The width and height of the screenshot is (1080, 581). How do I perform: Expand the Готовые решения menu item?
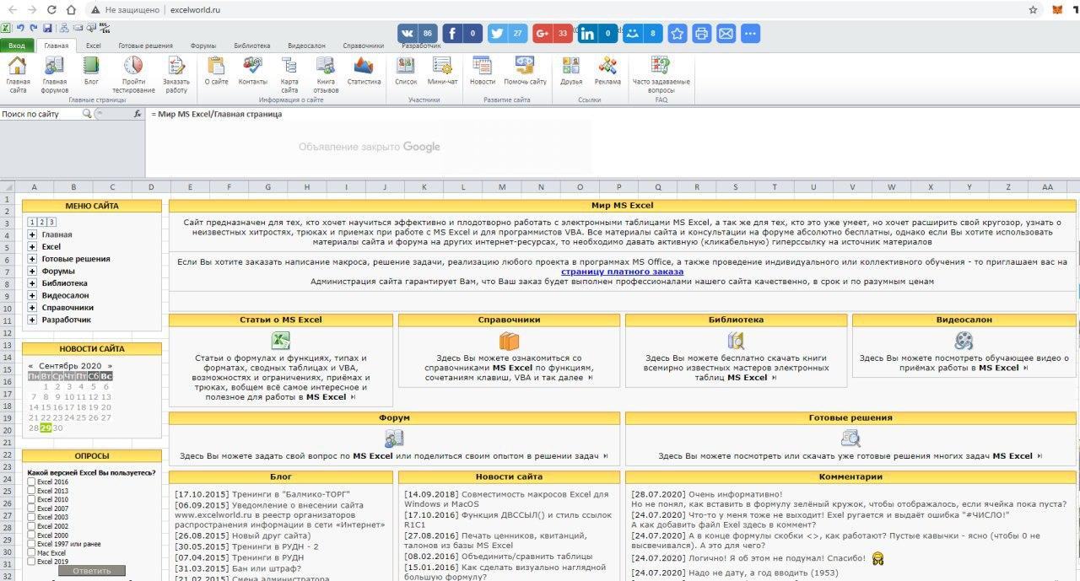(32, 260)
